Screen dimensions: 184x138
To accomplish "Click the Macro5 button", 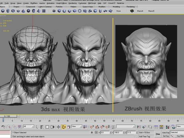I will point(151,11).
